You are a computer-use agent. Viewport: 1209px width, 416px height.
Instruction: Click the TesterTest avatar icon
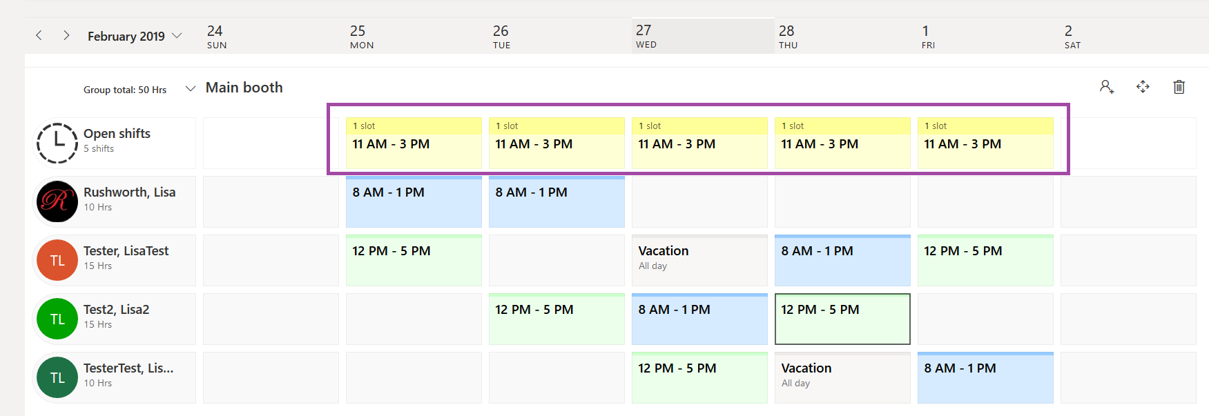coord(57,377)
